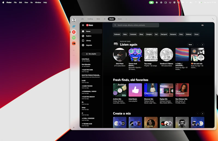
Task: Filter by Sad chip
Action: [156, 34]
